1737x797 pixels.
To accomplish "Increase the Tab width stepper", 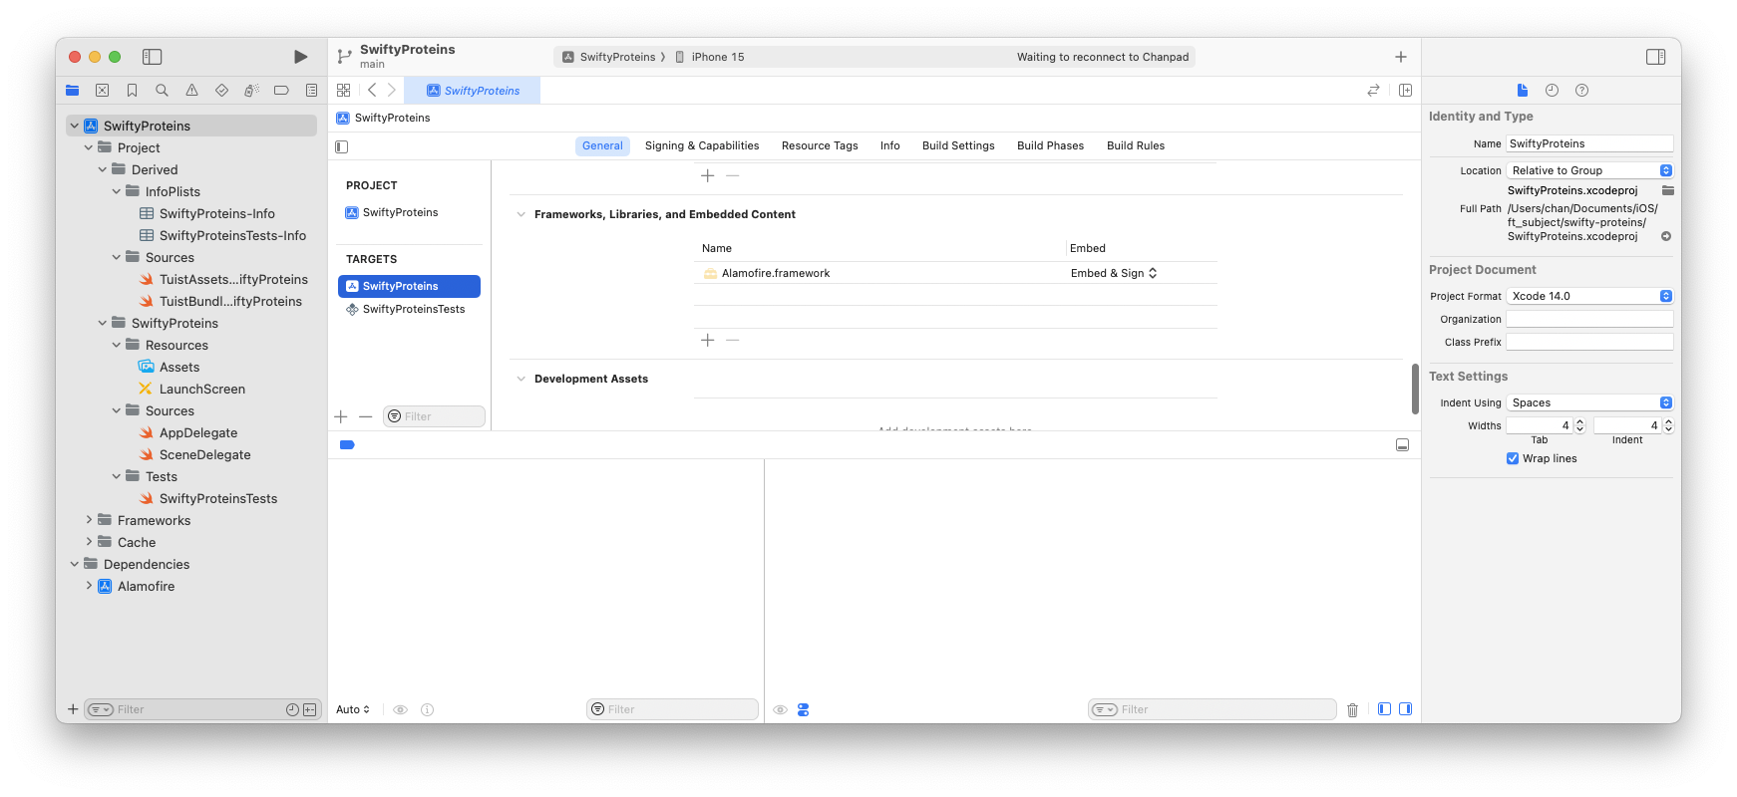I will (1579, 422).
